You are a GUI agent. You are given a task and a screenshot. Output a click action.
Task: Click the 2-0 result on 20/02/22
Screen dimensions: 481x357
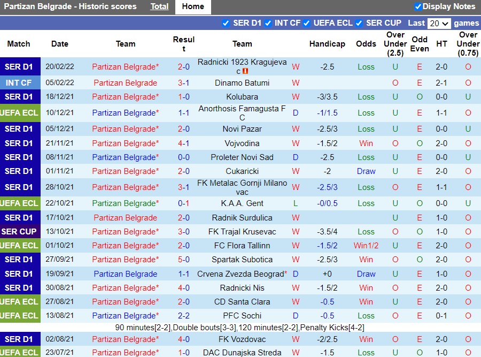[184, 67]
